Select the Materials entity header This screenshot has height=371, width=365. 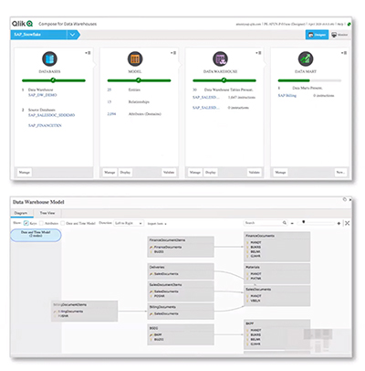pyautogui.click(x=277, y=267)
